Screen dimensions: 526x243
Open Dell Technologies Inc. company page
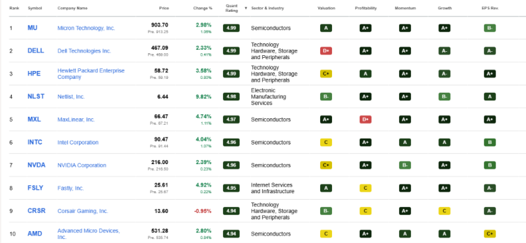pyautogui.click(x=84, y=51)
